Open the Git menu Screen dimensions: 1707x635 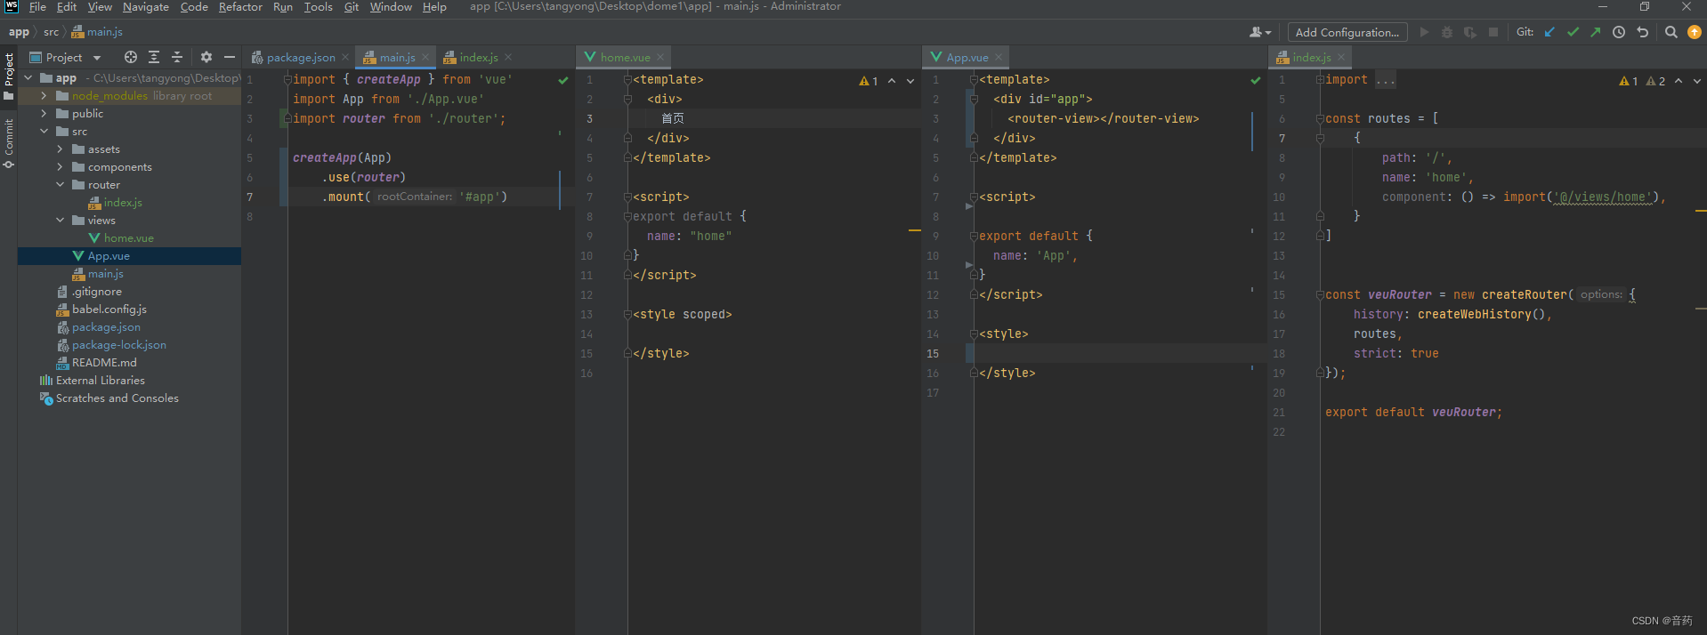(x=352, y=7)
